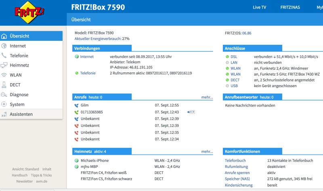Open Live TV in top bar

click(259, 7)
